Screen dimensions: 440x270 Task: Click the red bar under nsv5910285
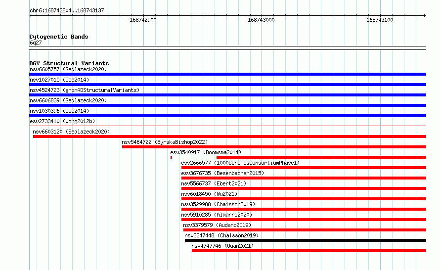pos(304,220)
